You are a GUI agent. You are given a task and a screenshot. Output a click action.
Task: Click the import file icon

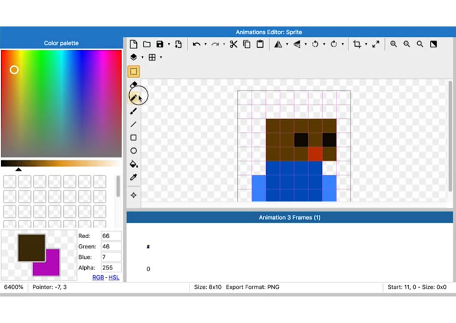point(178,44)
